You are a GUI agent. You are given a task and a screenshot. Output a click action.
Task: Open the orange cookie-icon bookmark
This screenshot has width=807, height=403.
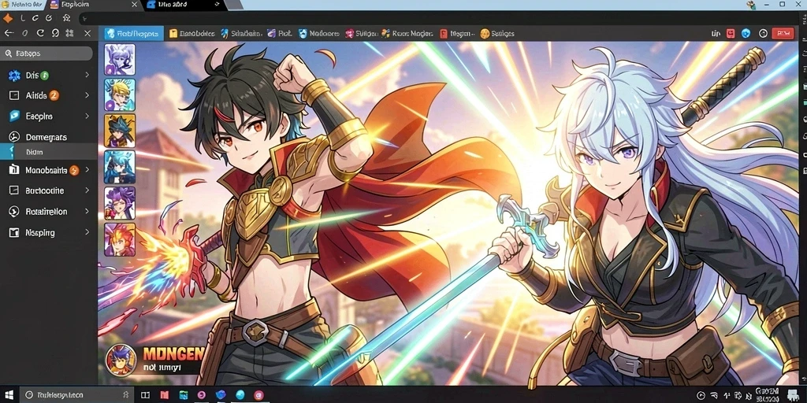point(496,33)
